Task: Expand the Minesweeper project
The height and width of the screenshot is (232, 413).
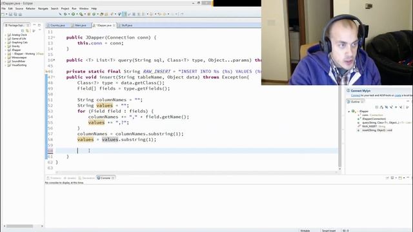Action: tap(5, 57)
